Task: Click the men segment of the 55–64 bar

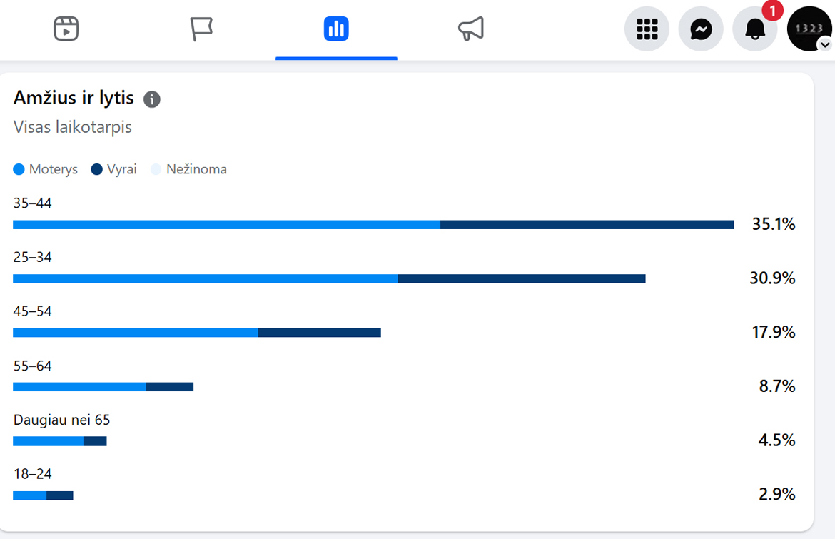Action: coord(169,387)
